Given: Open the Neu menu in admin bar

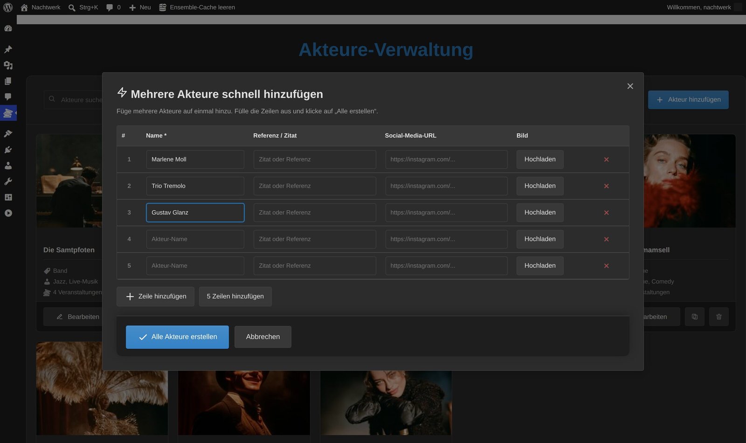Looking at the screenshot, I should [x=140, y=7].
